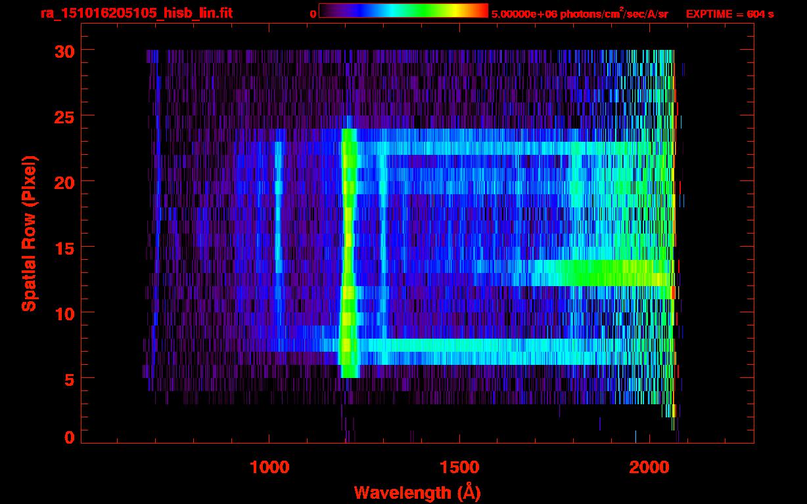Click the EXPTIME = 604 s label

click(x=729, y=14)
